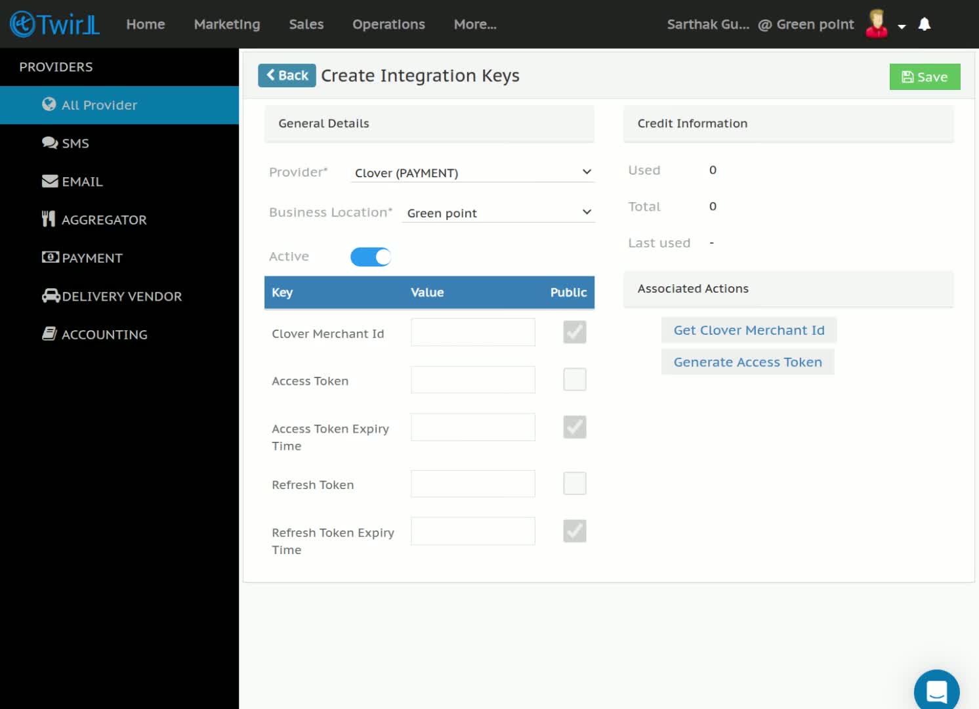This screenshot has height=709, width=979.
Task: Toggle Clover Merchant Id public checkbox
Action: pyautogui.click(x=575, y=332)
